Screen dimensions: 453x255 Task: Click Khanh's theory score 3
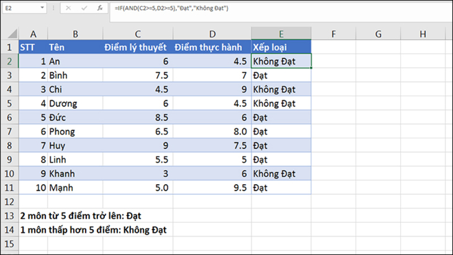(x=138, y=173)
